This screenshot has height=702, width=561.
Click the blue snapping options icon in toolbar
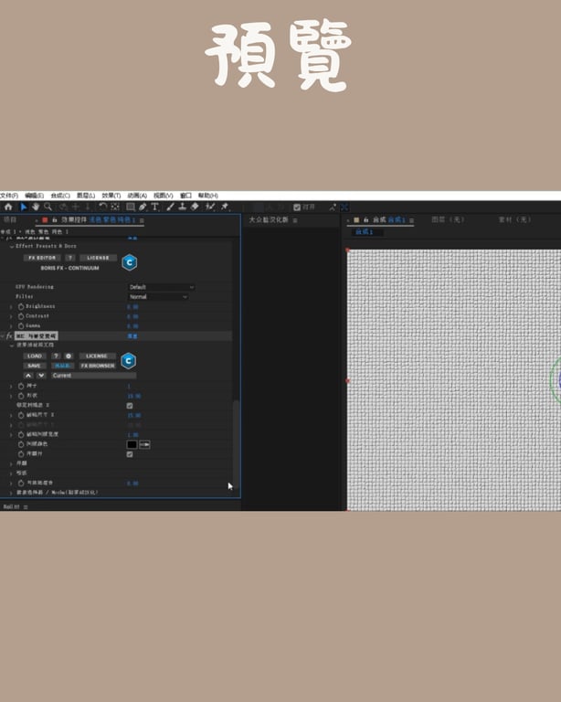344,207
